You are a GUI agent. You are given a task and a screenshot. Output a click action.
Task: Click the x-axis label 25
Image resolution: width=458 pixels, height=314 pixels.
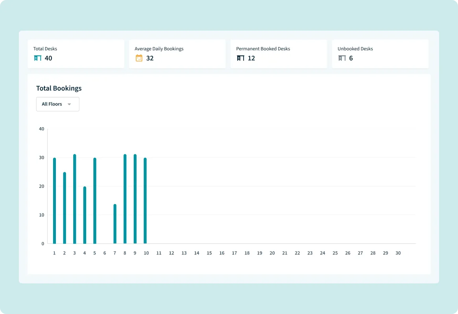pyautogui.click(x=335, y=253)
